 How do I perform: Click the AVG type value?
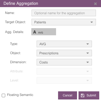click(x=43, y=44)
